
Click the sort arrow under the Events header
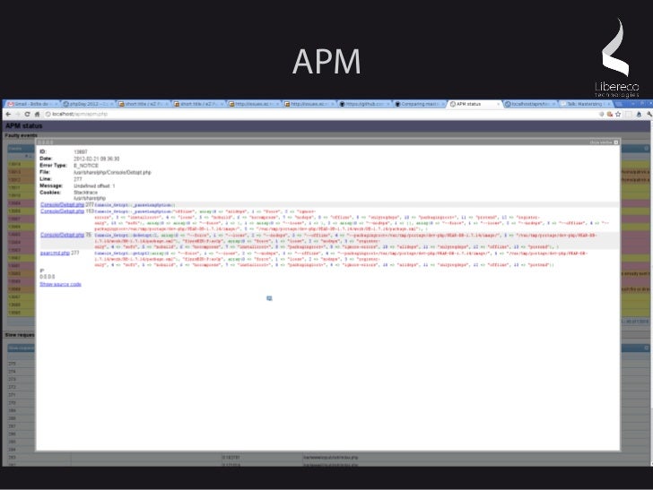click(28, 157)
